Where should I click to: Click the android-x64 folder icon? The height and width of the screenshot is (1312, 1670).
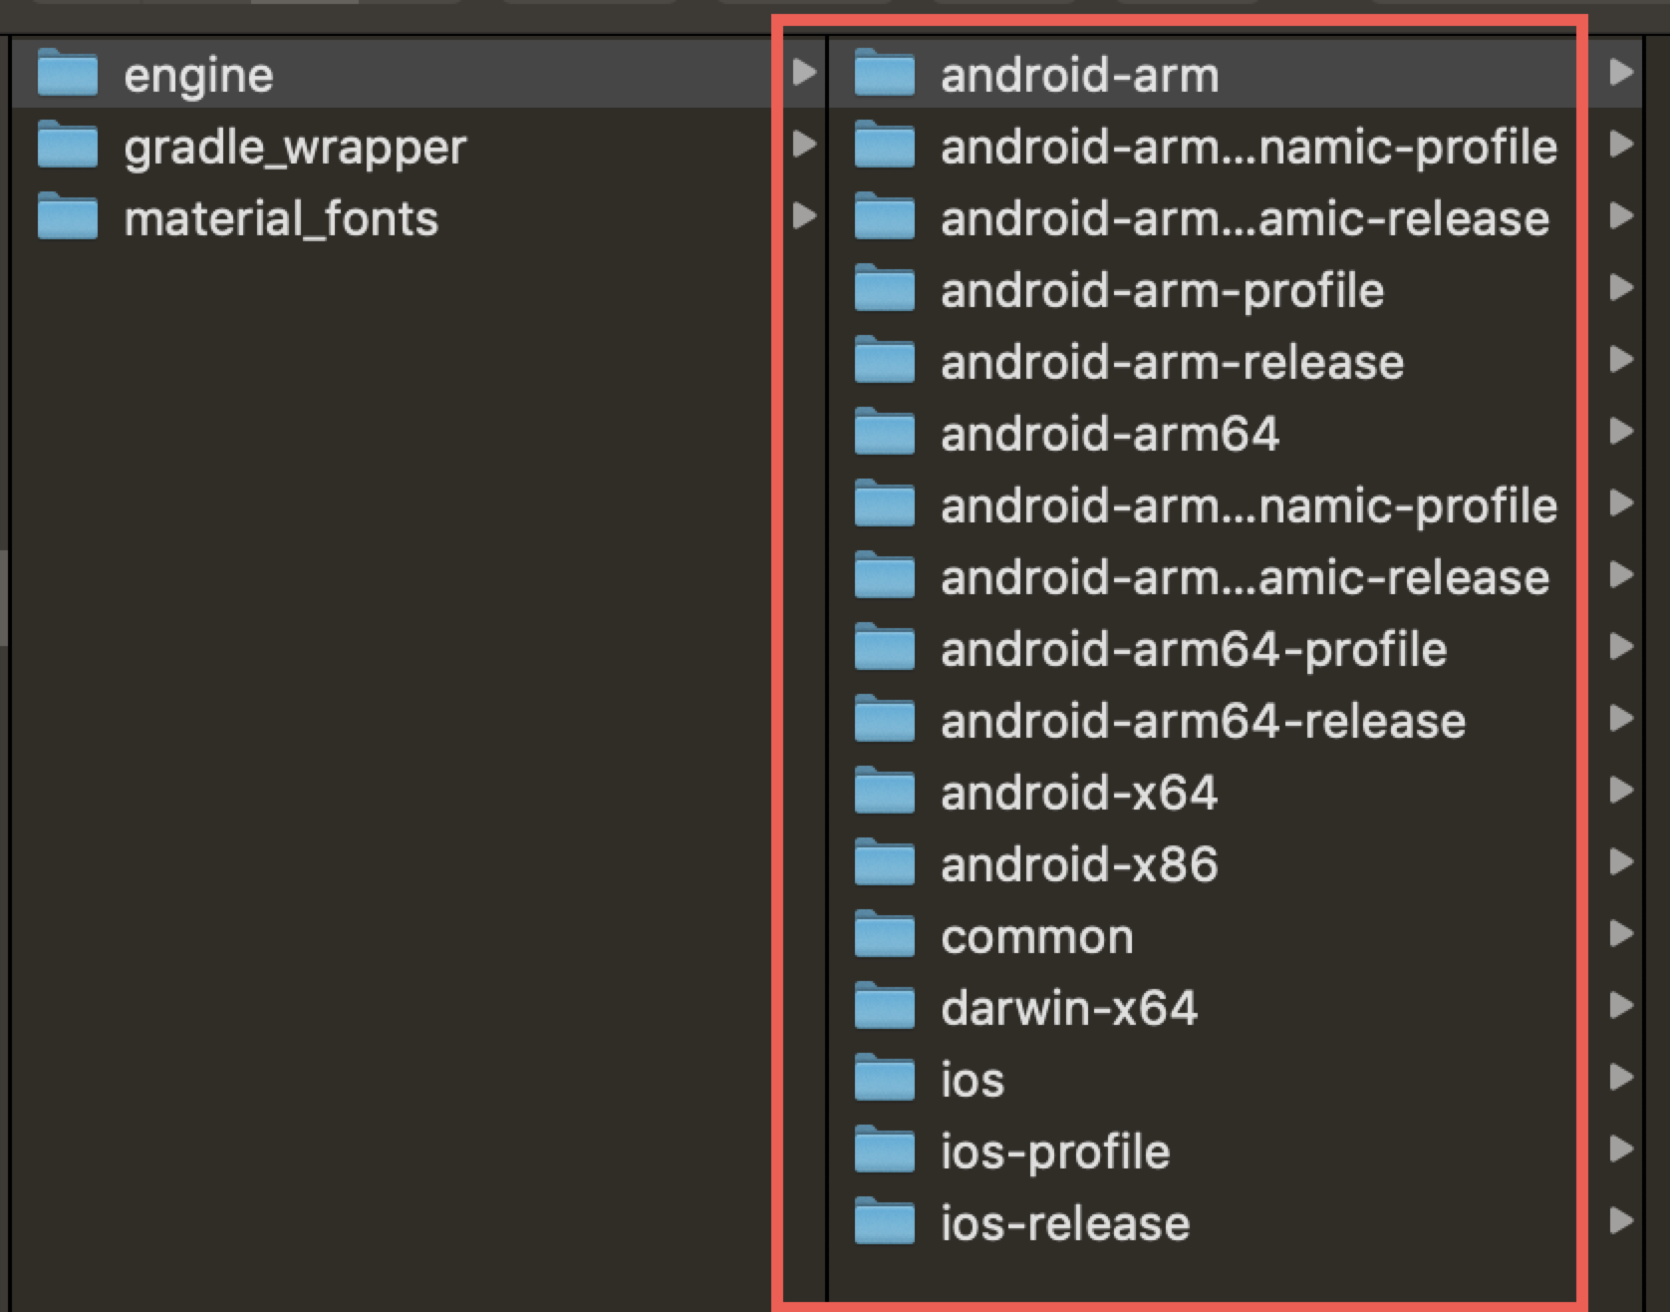(x=885, y=791)
